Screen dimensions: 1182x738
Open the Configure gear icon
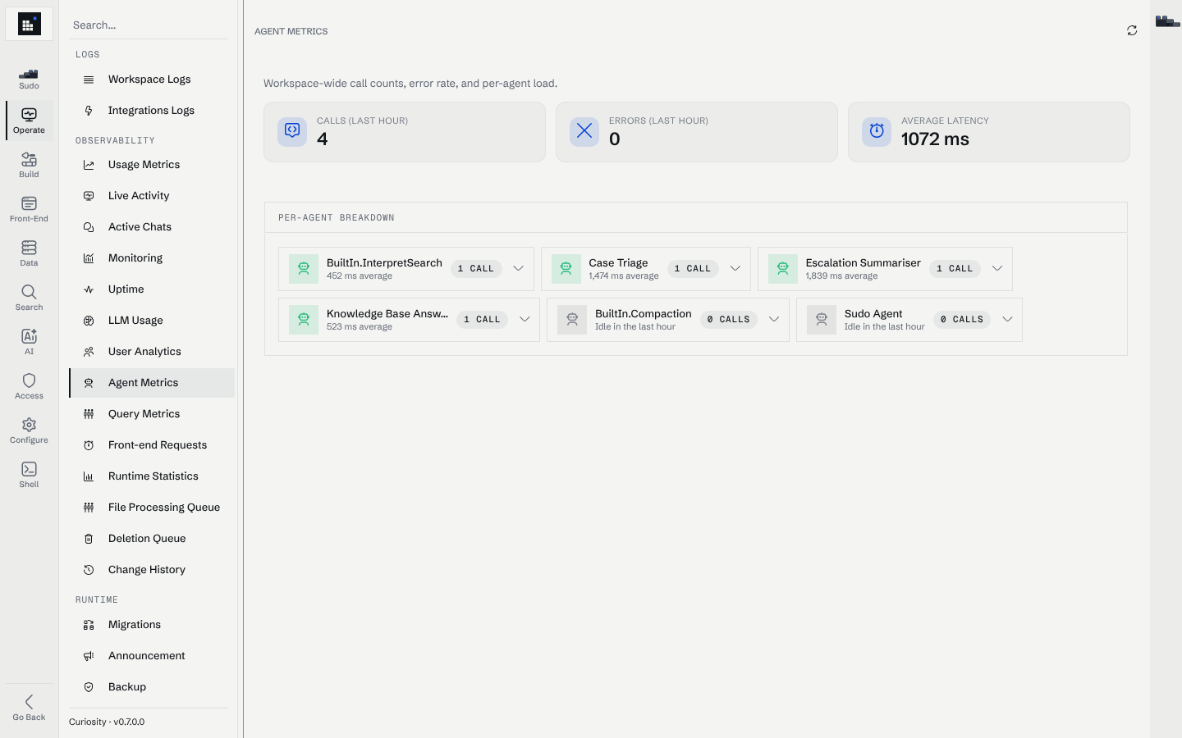click(29, 430)
